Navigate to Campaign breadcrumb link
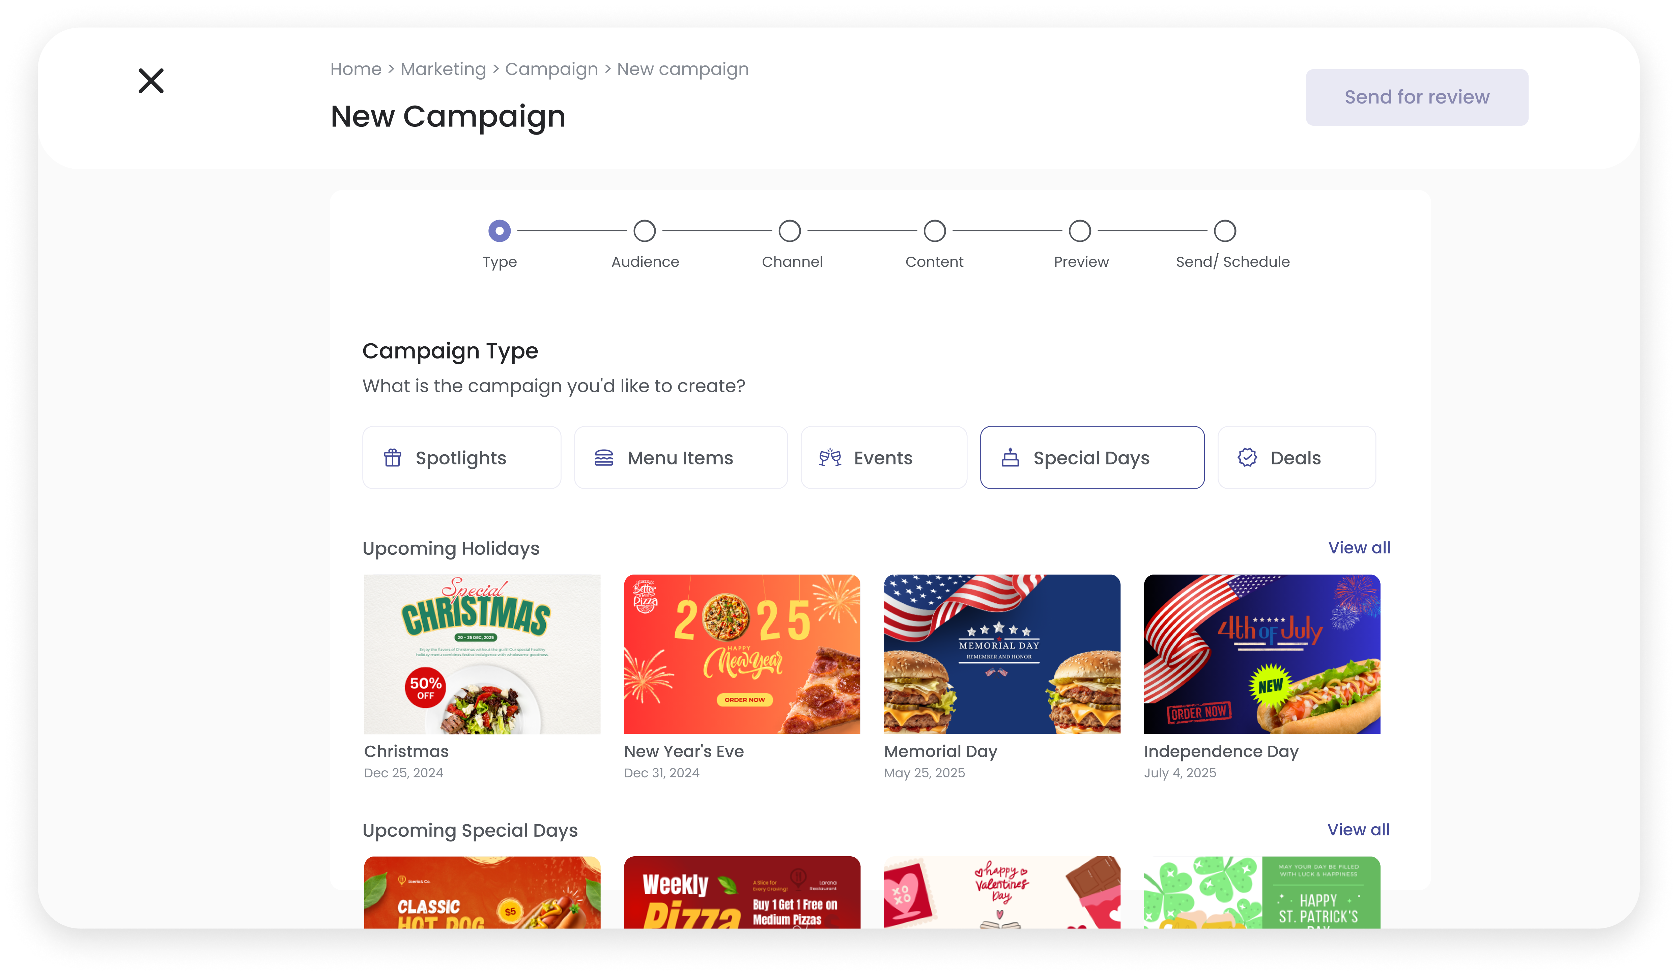Image resolution: width=1677 pixels, height=976 pixels. pos(551,69)
